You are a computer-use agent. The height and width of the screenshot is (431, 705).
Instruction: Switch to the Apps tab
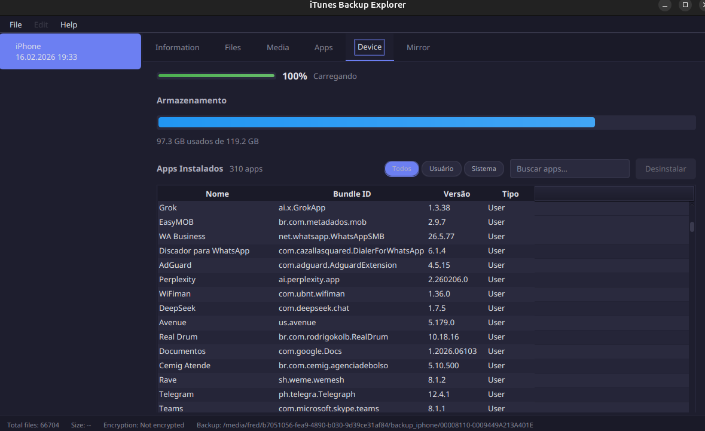[323, 47]
